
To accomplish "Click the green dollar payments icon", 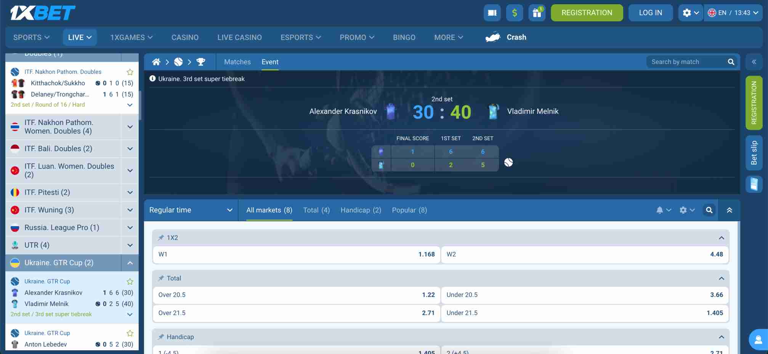I will [x=515, y=13].
